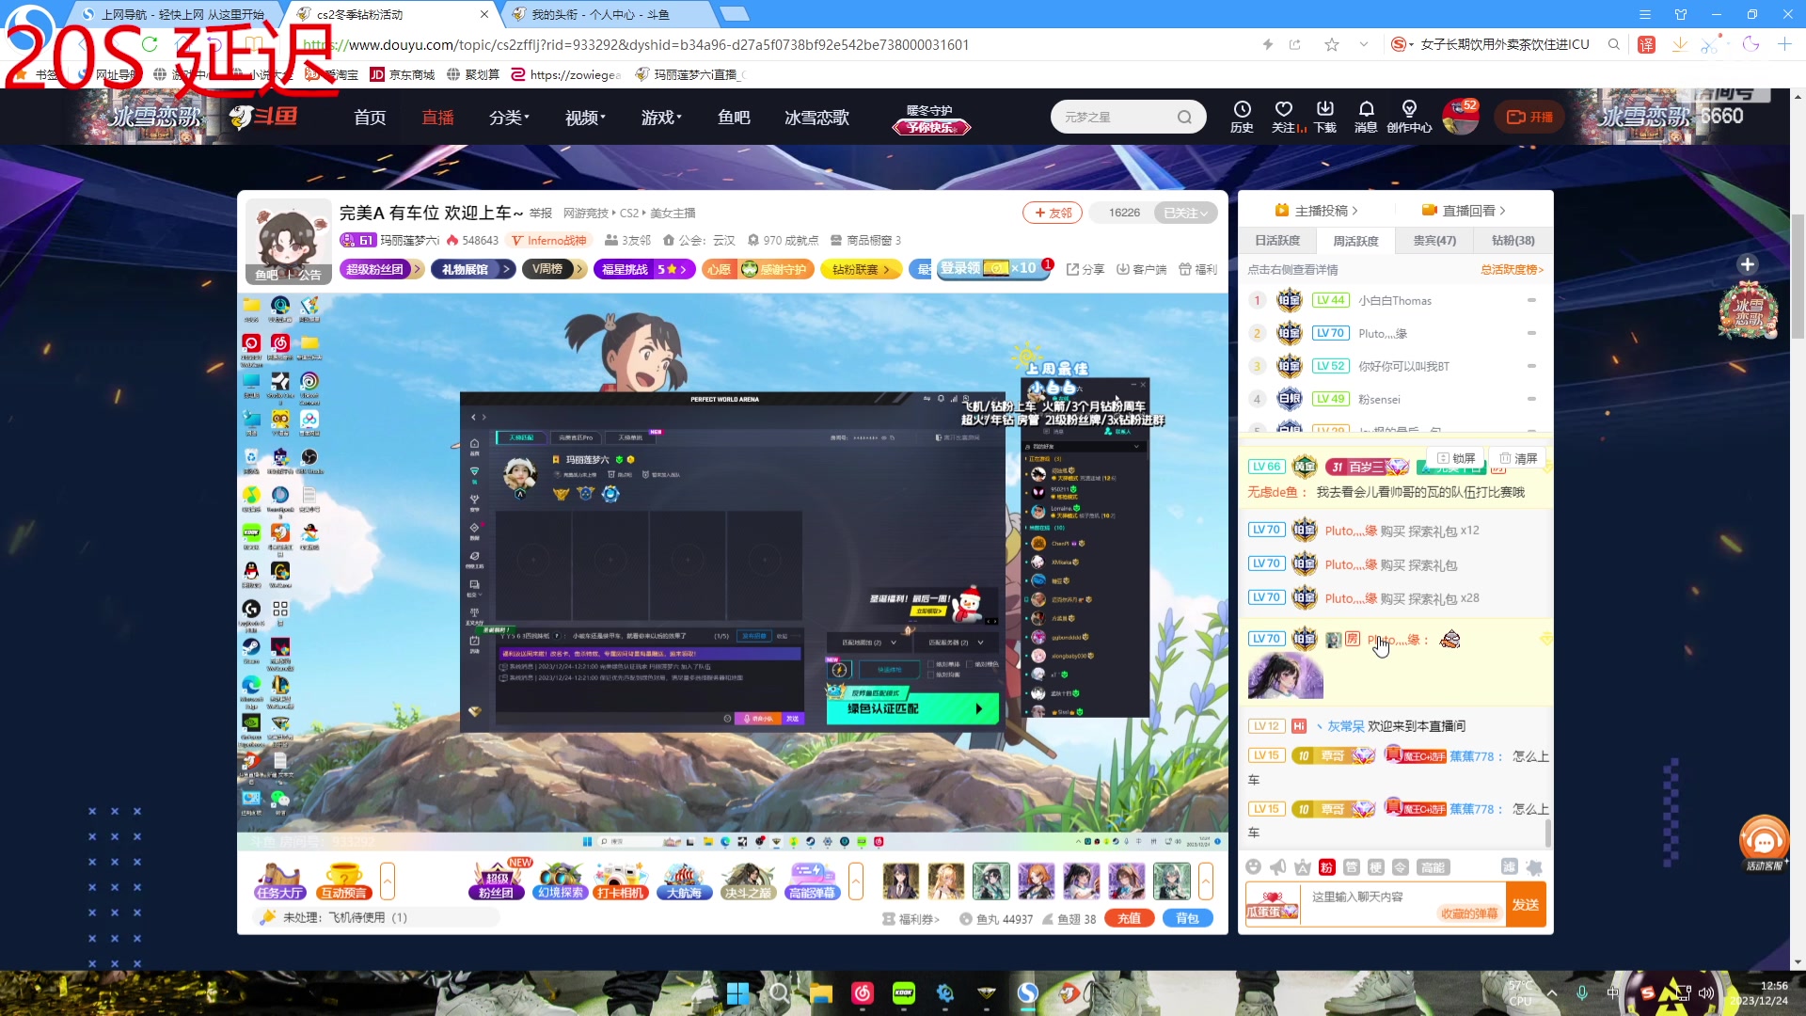Image resolution: width=1806 pixels, height=1016 pixels.
Task: Click the 粉 fan badge chat icon
Action: point(1327,867)
